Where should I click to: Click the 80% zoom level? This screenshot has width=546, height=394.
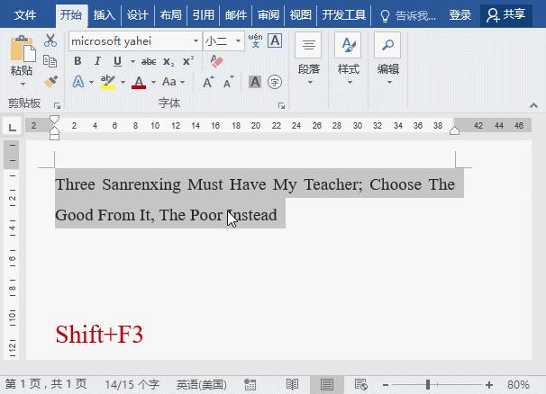[518, 385]
